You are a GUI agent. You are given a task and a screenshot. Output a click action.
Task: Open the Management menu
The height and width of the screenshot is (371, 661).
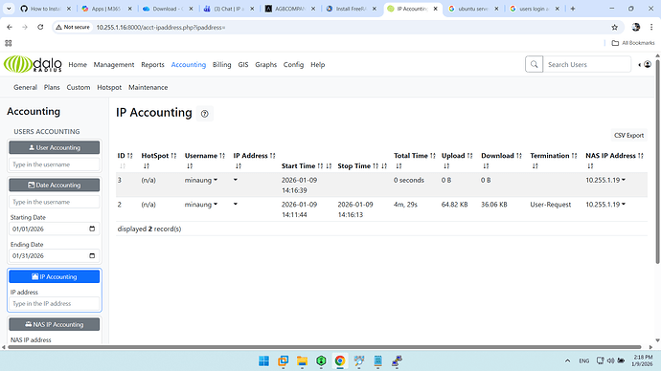114,65
